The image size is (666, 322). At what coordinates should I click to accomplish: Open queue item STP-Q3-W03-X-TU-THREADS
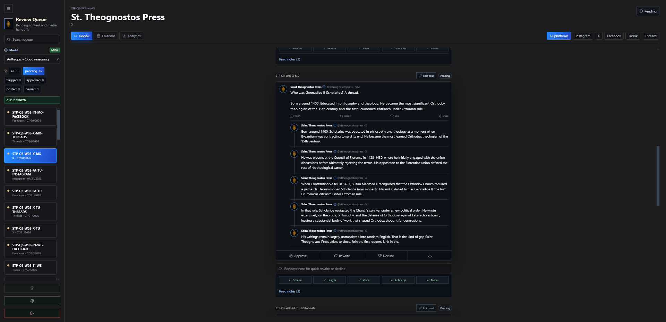tap(30, 212)
